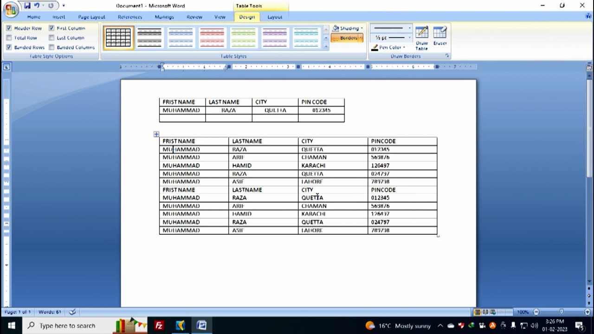Open the OneDrive cloud tray icon
Viewport: 594px width, 334px height.
click(x=451, y=326)
